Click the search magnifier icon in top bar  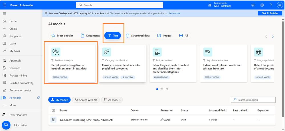click(80, 5)
